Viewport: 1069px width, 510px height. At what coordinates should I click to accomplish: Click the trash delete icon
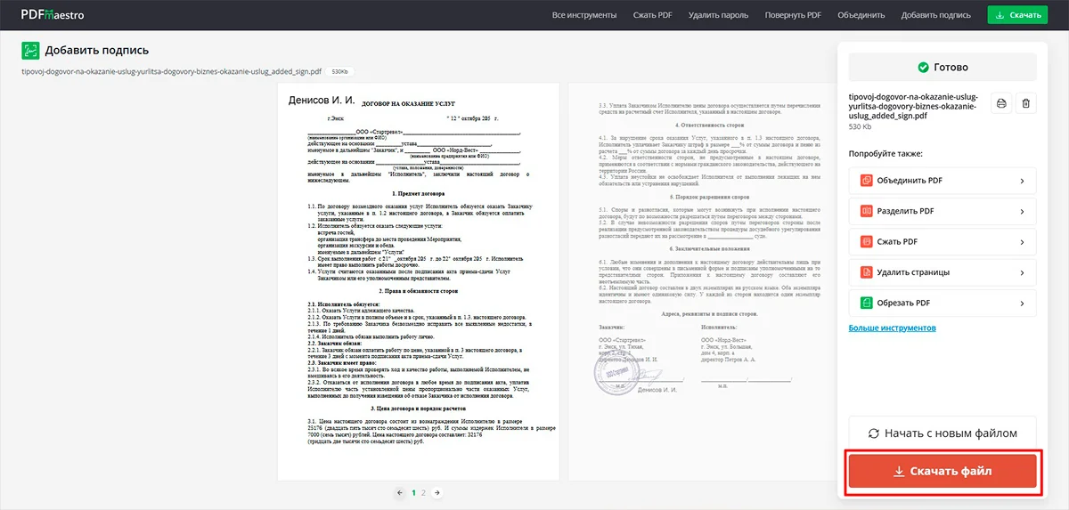(1025, 104)
